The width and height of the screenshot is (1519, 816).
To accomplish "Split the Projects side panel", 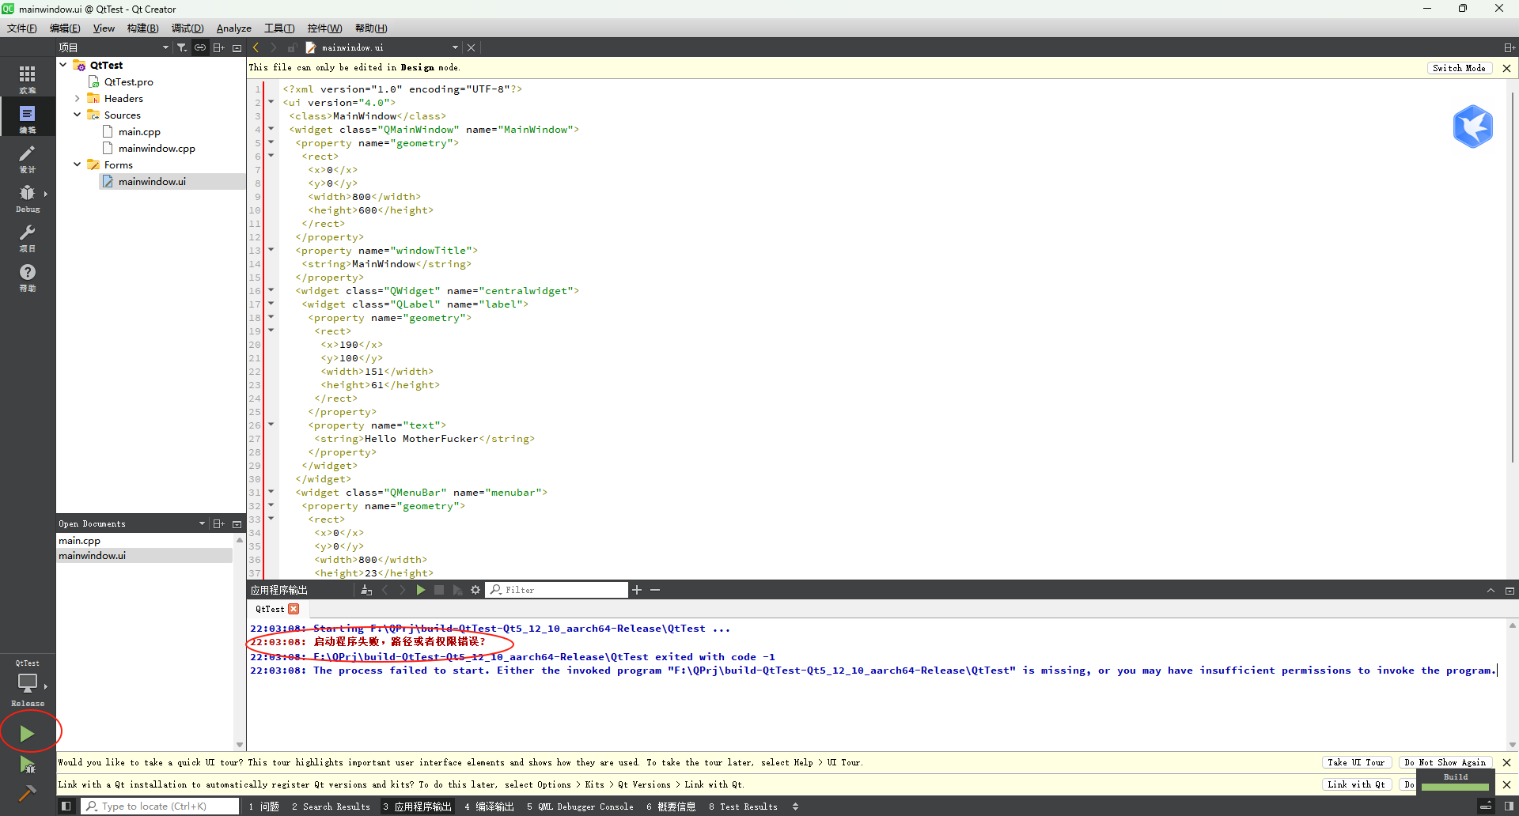I will (x=219, y=47).
